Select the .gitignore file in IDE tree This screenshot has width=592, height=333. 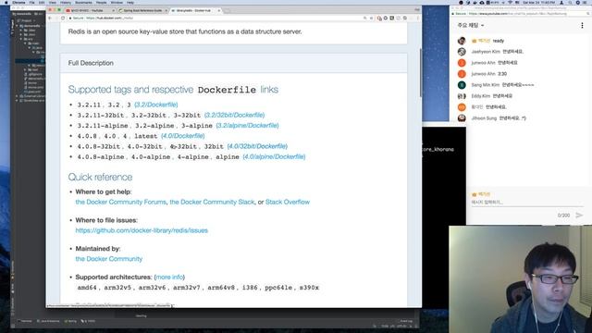34,74
